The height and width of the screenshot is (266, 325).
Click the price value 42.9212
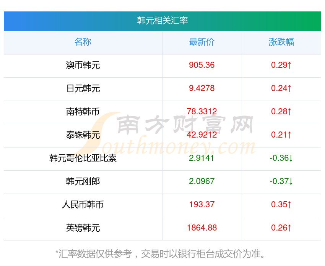tap(201, 135)
